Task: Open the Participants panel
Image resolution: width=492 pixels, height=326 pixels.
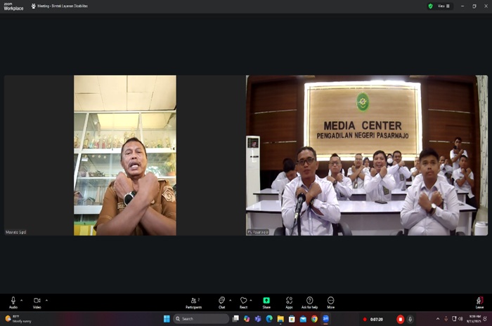Action: coord(193,303)
